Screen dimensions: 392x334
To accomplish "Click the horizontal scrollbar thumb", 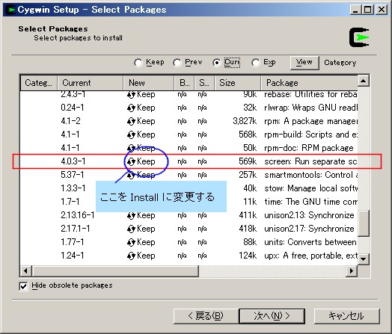I will pos(115,270).
